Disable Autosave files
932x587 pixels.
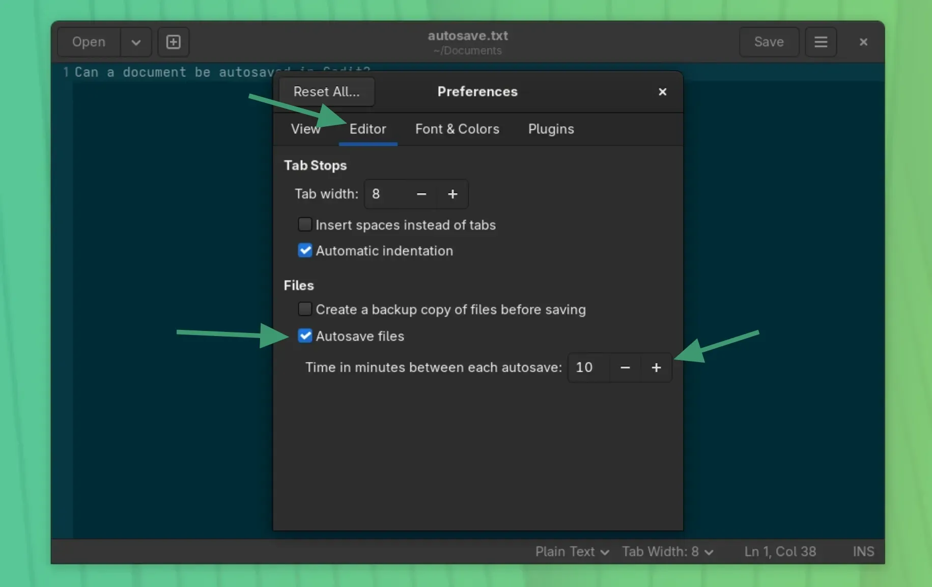tap(305, 336)
